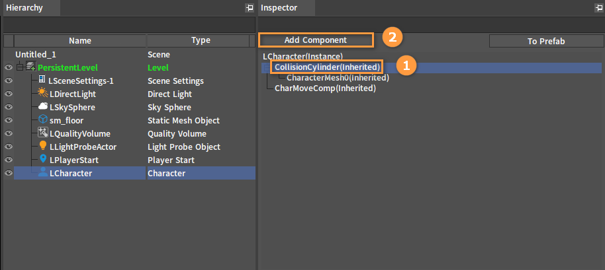Image resolution: width=605 pixels, height=270 pixels.
Task: Click the sm_floor cube mesh icon
Action: [x=42, y=120]
